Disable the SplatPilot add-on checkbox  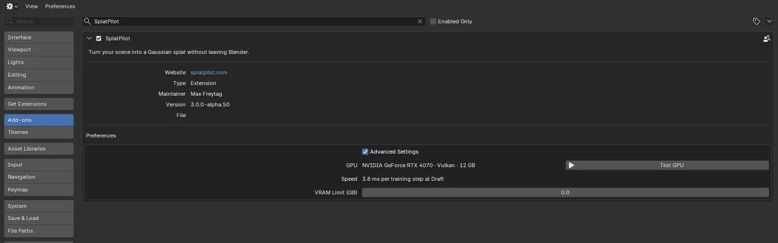(99, 38)
